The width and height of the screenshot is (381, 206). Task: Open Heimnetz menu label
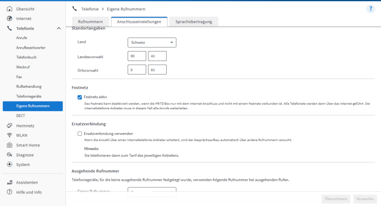point(25,126)
